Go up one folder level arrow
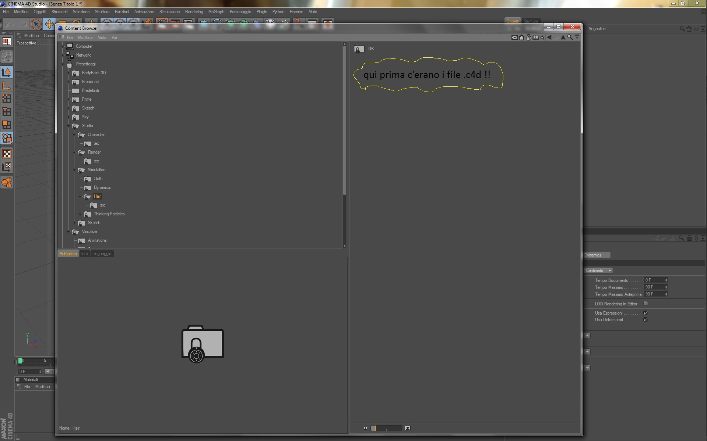Viewport: 707px width, 441px height. pyautogui.click(x=563, y=37)
